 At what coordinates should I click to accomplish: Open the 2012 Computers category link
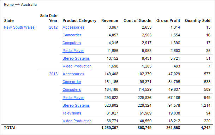pyautogui.click(x=72, y=43)
